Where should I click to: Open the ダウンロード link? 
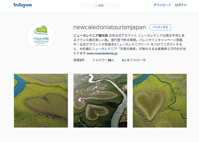click(x=162, y=5)
